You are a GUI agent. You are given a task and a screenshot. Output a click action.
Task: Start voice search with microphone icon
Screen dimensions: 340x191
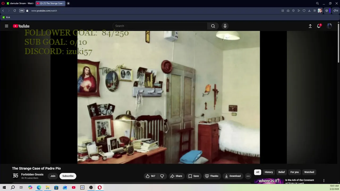click(225, 26)
